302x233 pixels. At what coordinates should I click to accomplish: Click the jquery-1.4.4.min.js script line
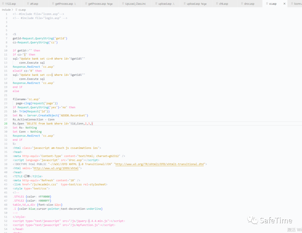click(69, 221)
